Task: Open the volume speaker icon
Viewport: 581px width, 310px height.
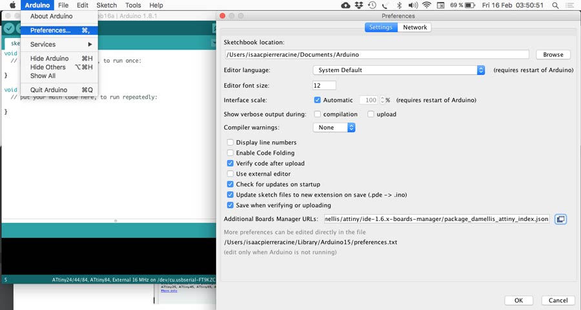Action: click(413, 5)
